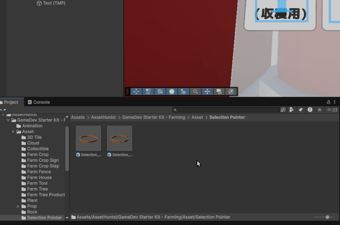Click the compass orientation gizmo icon
The image size is (340, 225).
[231, 92]
